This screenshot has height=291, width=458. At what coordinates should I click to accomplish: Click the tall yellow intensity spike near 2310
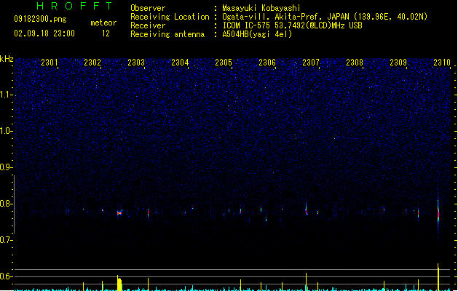coord(438,277)
